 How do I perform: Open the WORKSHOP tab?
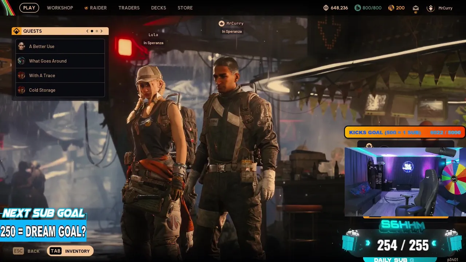pos(60,8)
